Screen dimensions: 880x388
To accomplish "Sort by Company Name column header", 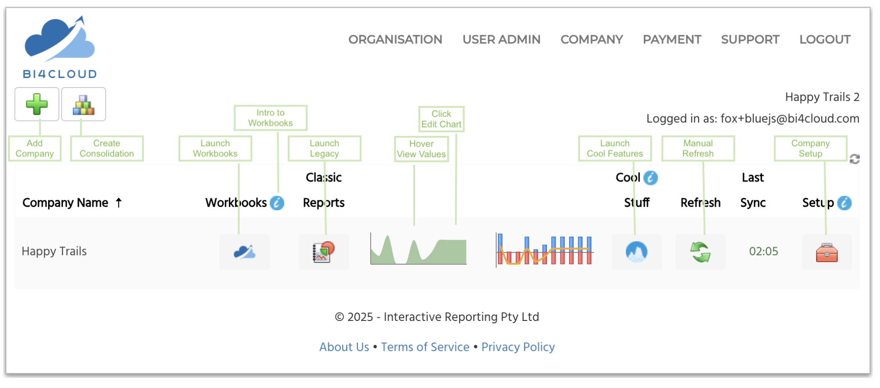I will click(73, 203).
